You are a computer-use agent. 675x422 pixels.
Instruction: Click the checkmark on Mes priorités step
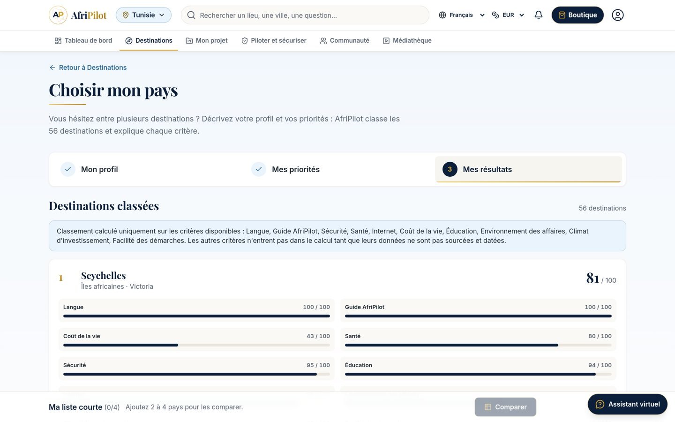(x=259, y=169)
